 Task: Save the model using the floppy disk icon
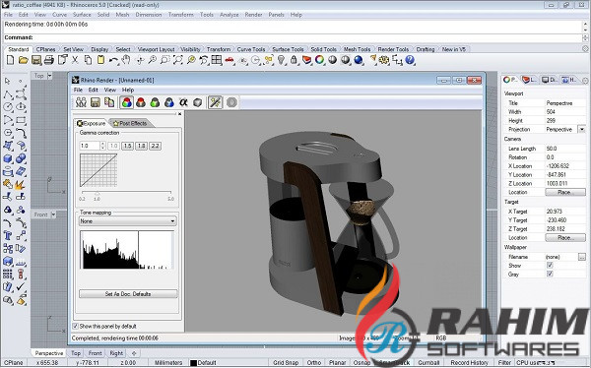[x=36, y=60]
